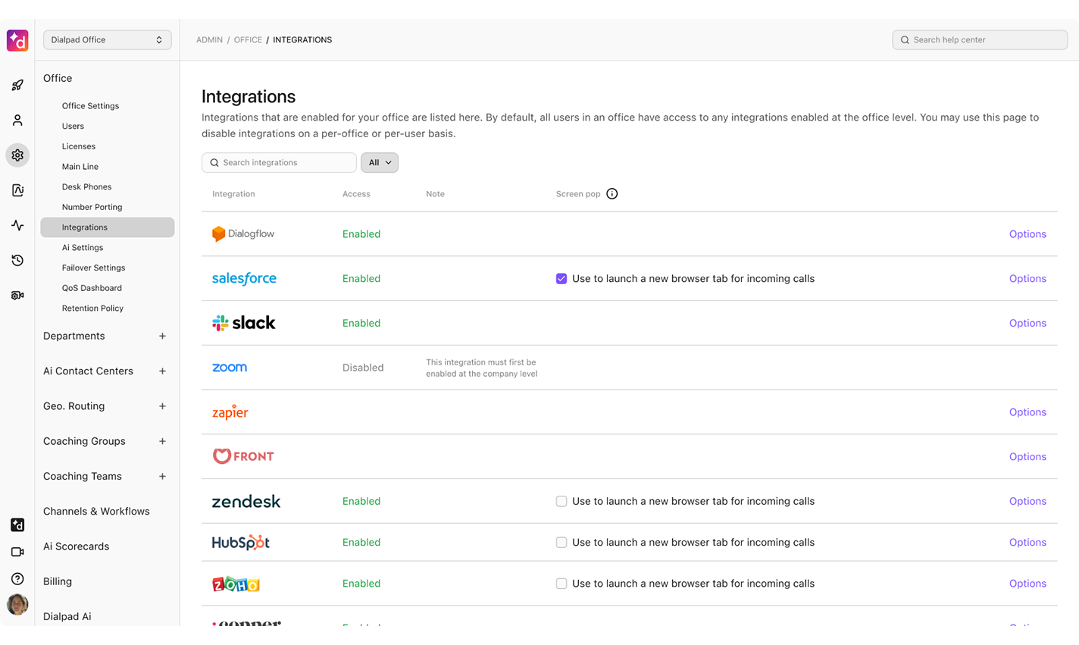Check HubSpot incoming call screen pop
The width and height of the screenshot is (1079, 645).
tap(561, 542)
